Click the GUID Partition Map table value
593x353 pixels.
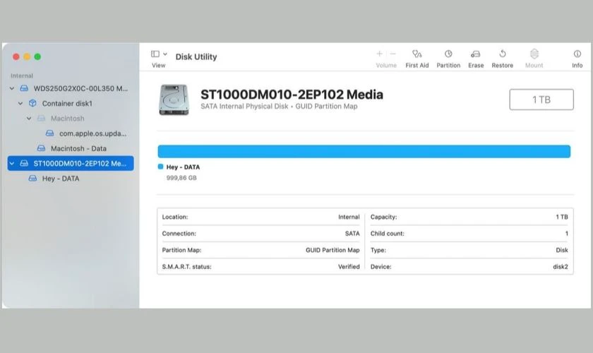click(x=333, y=250)
